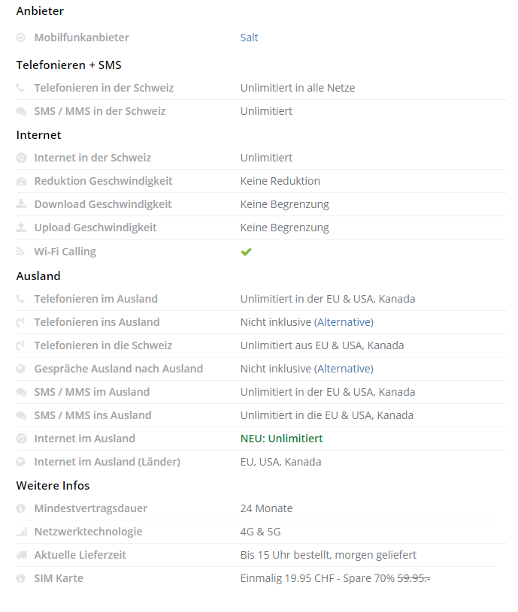The image size is (518, 612).
Task: Open the Alternative link for Telefonieren ins Ausland
Action: tap(344, 322)
